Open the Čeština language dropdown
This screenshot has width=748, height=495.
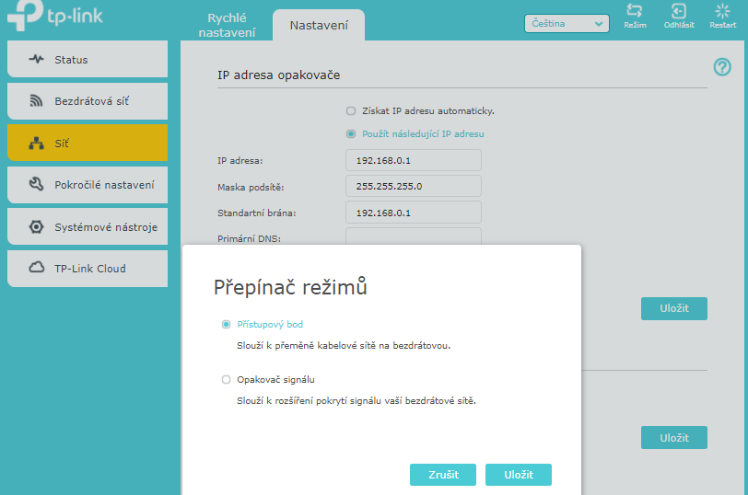point(567,24)
